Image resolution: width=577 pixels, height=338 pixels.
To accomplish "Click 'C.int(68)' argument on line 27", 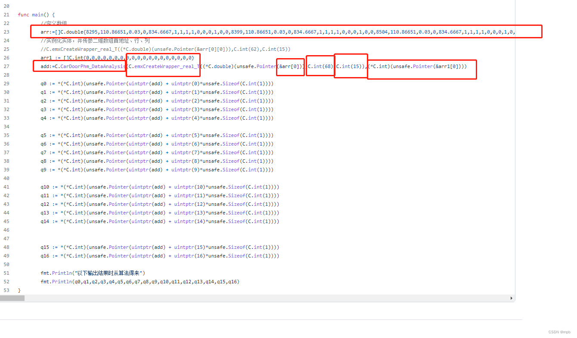I will point(321,66).
